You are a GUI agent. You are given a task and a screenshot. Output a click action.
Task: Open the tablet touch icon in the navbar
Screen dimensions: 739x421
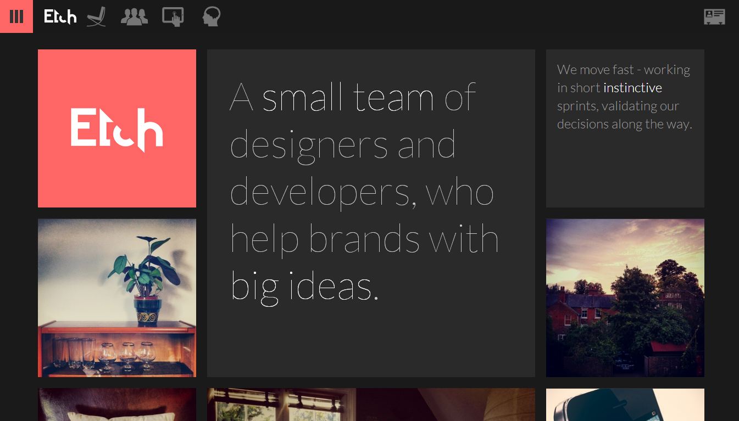pyautogui.click(x=173, y=17)
